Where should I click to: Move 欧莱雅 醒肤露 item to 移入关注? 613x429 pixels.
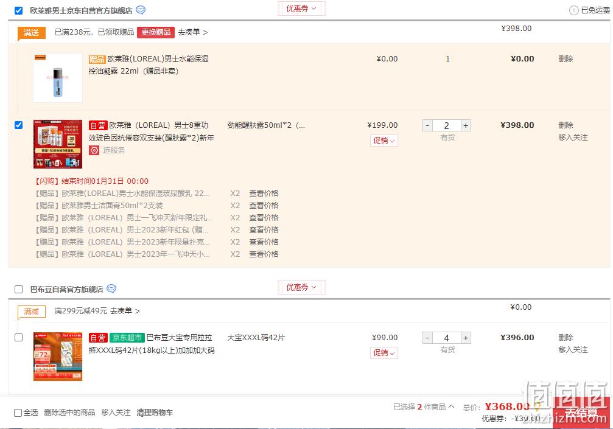pos(573,138)
